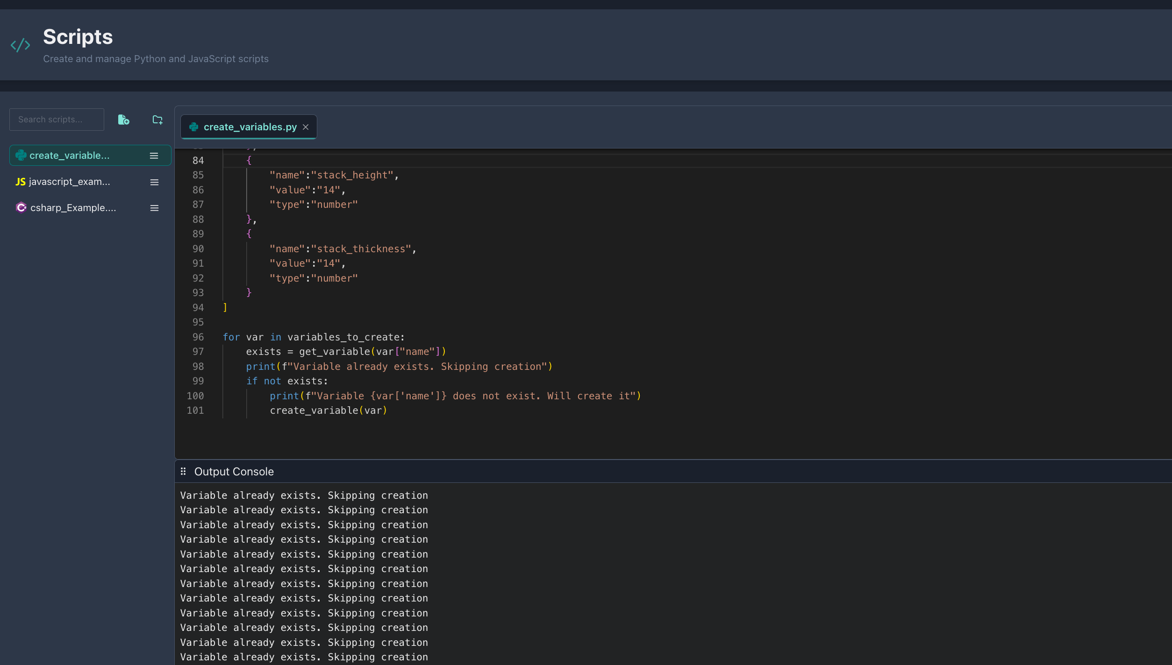Open csharp_Example script from sidebar
Screen dimensions: 1172x665
coord(73,208)
